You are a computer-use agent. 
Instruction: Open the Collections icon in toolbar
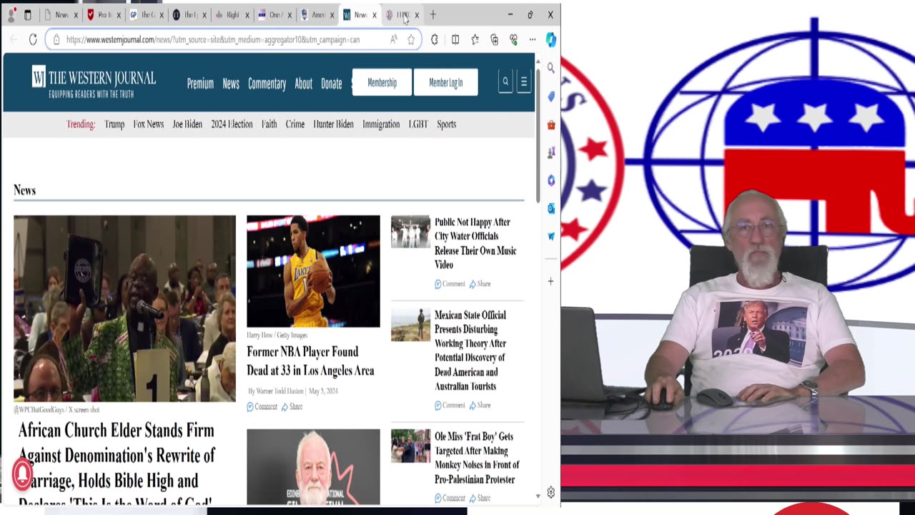tap(494, 39)
